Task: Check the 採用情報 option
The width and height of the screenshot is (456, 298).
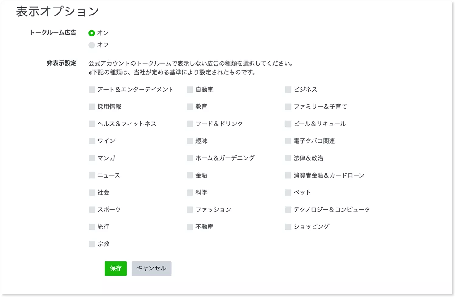Action: (92, 107)
